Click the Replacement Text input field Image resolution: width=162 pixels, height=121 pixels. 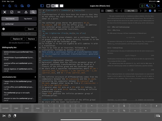tap(19, 34)
